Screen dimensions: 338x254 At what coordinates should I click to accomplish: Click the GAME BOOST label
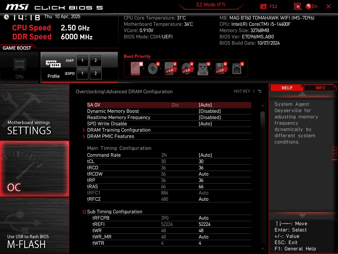point(17,48)
